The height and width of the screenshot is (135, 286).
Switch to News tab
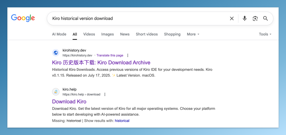tap(125, 34)
